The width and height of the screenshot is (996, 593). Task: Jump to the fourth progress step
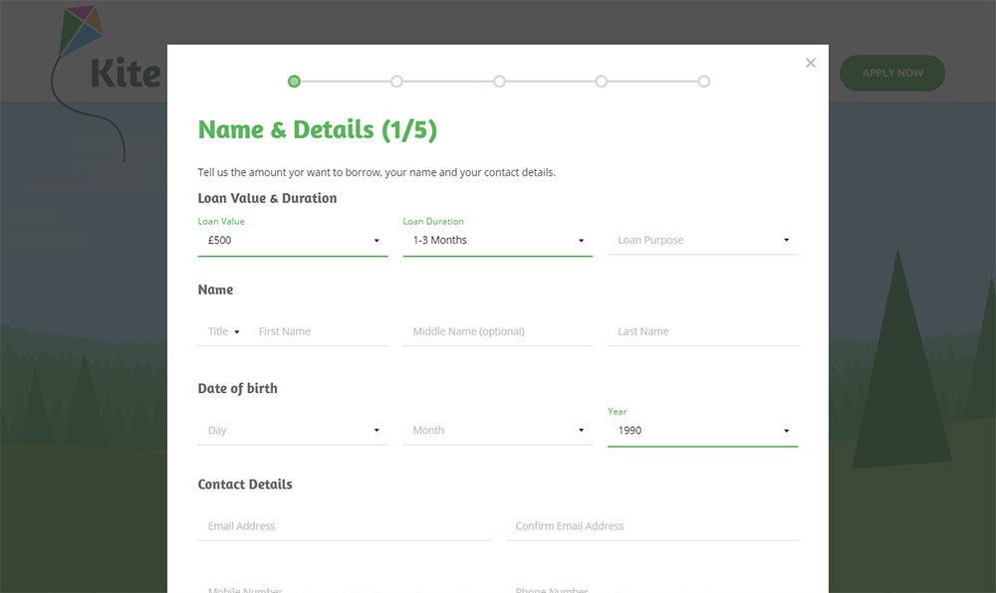(x=602, y=82)
